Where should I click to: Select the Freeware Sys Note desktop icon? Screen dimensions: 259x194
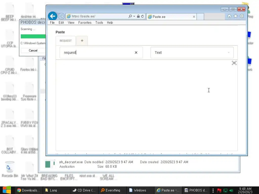(29, 91)
